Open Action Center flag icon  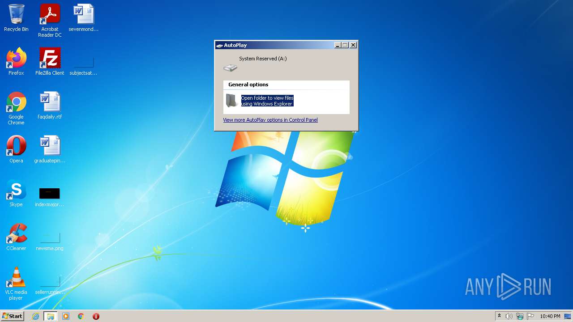pyautogui.click(x=530, y=316)
